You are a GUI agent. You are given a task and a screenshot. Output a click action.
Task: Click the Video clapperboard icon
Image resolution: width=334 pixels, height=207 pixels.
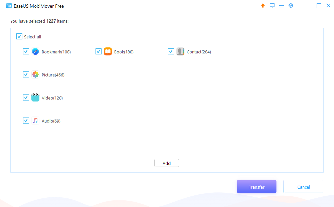35,98
